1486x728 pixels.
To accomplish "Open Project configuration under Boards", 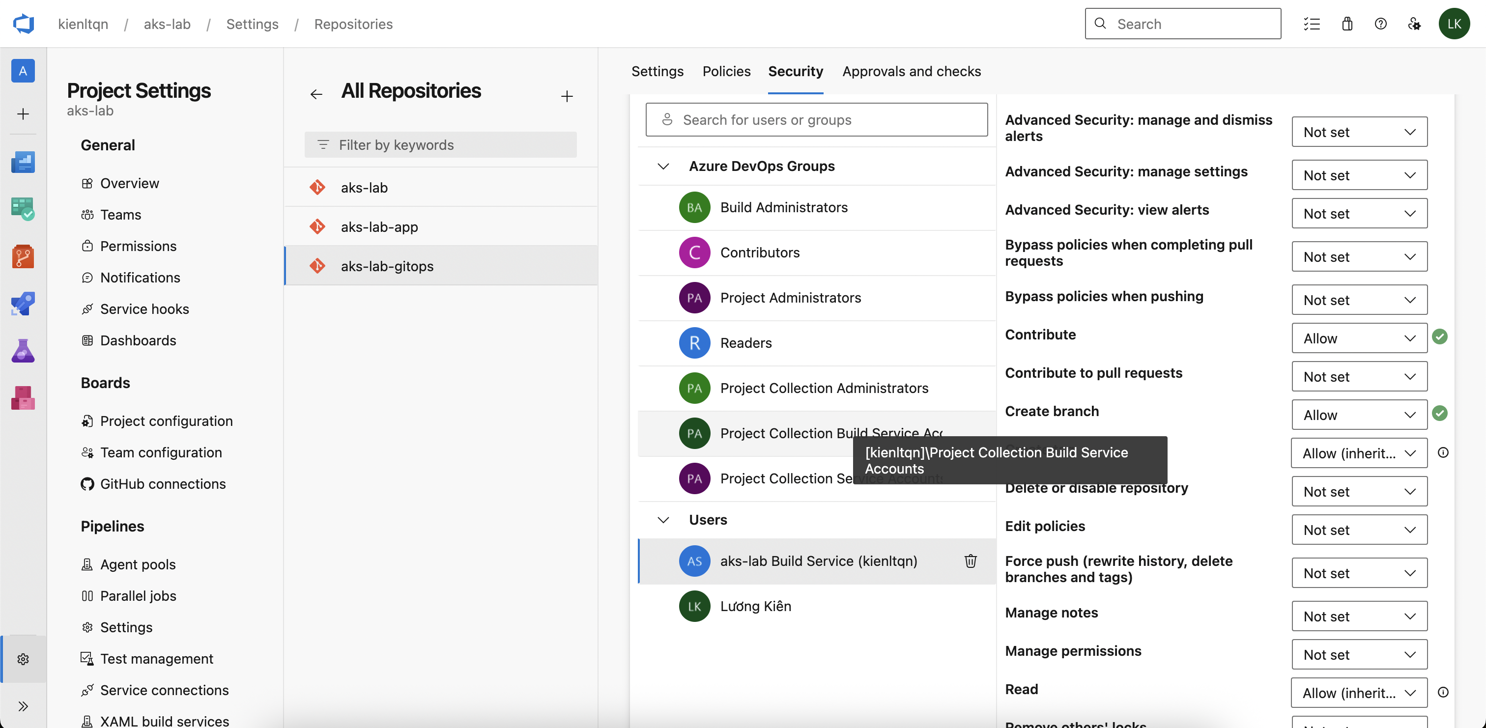I will (166, 420).
